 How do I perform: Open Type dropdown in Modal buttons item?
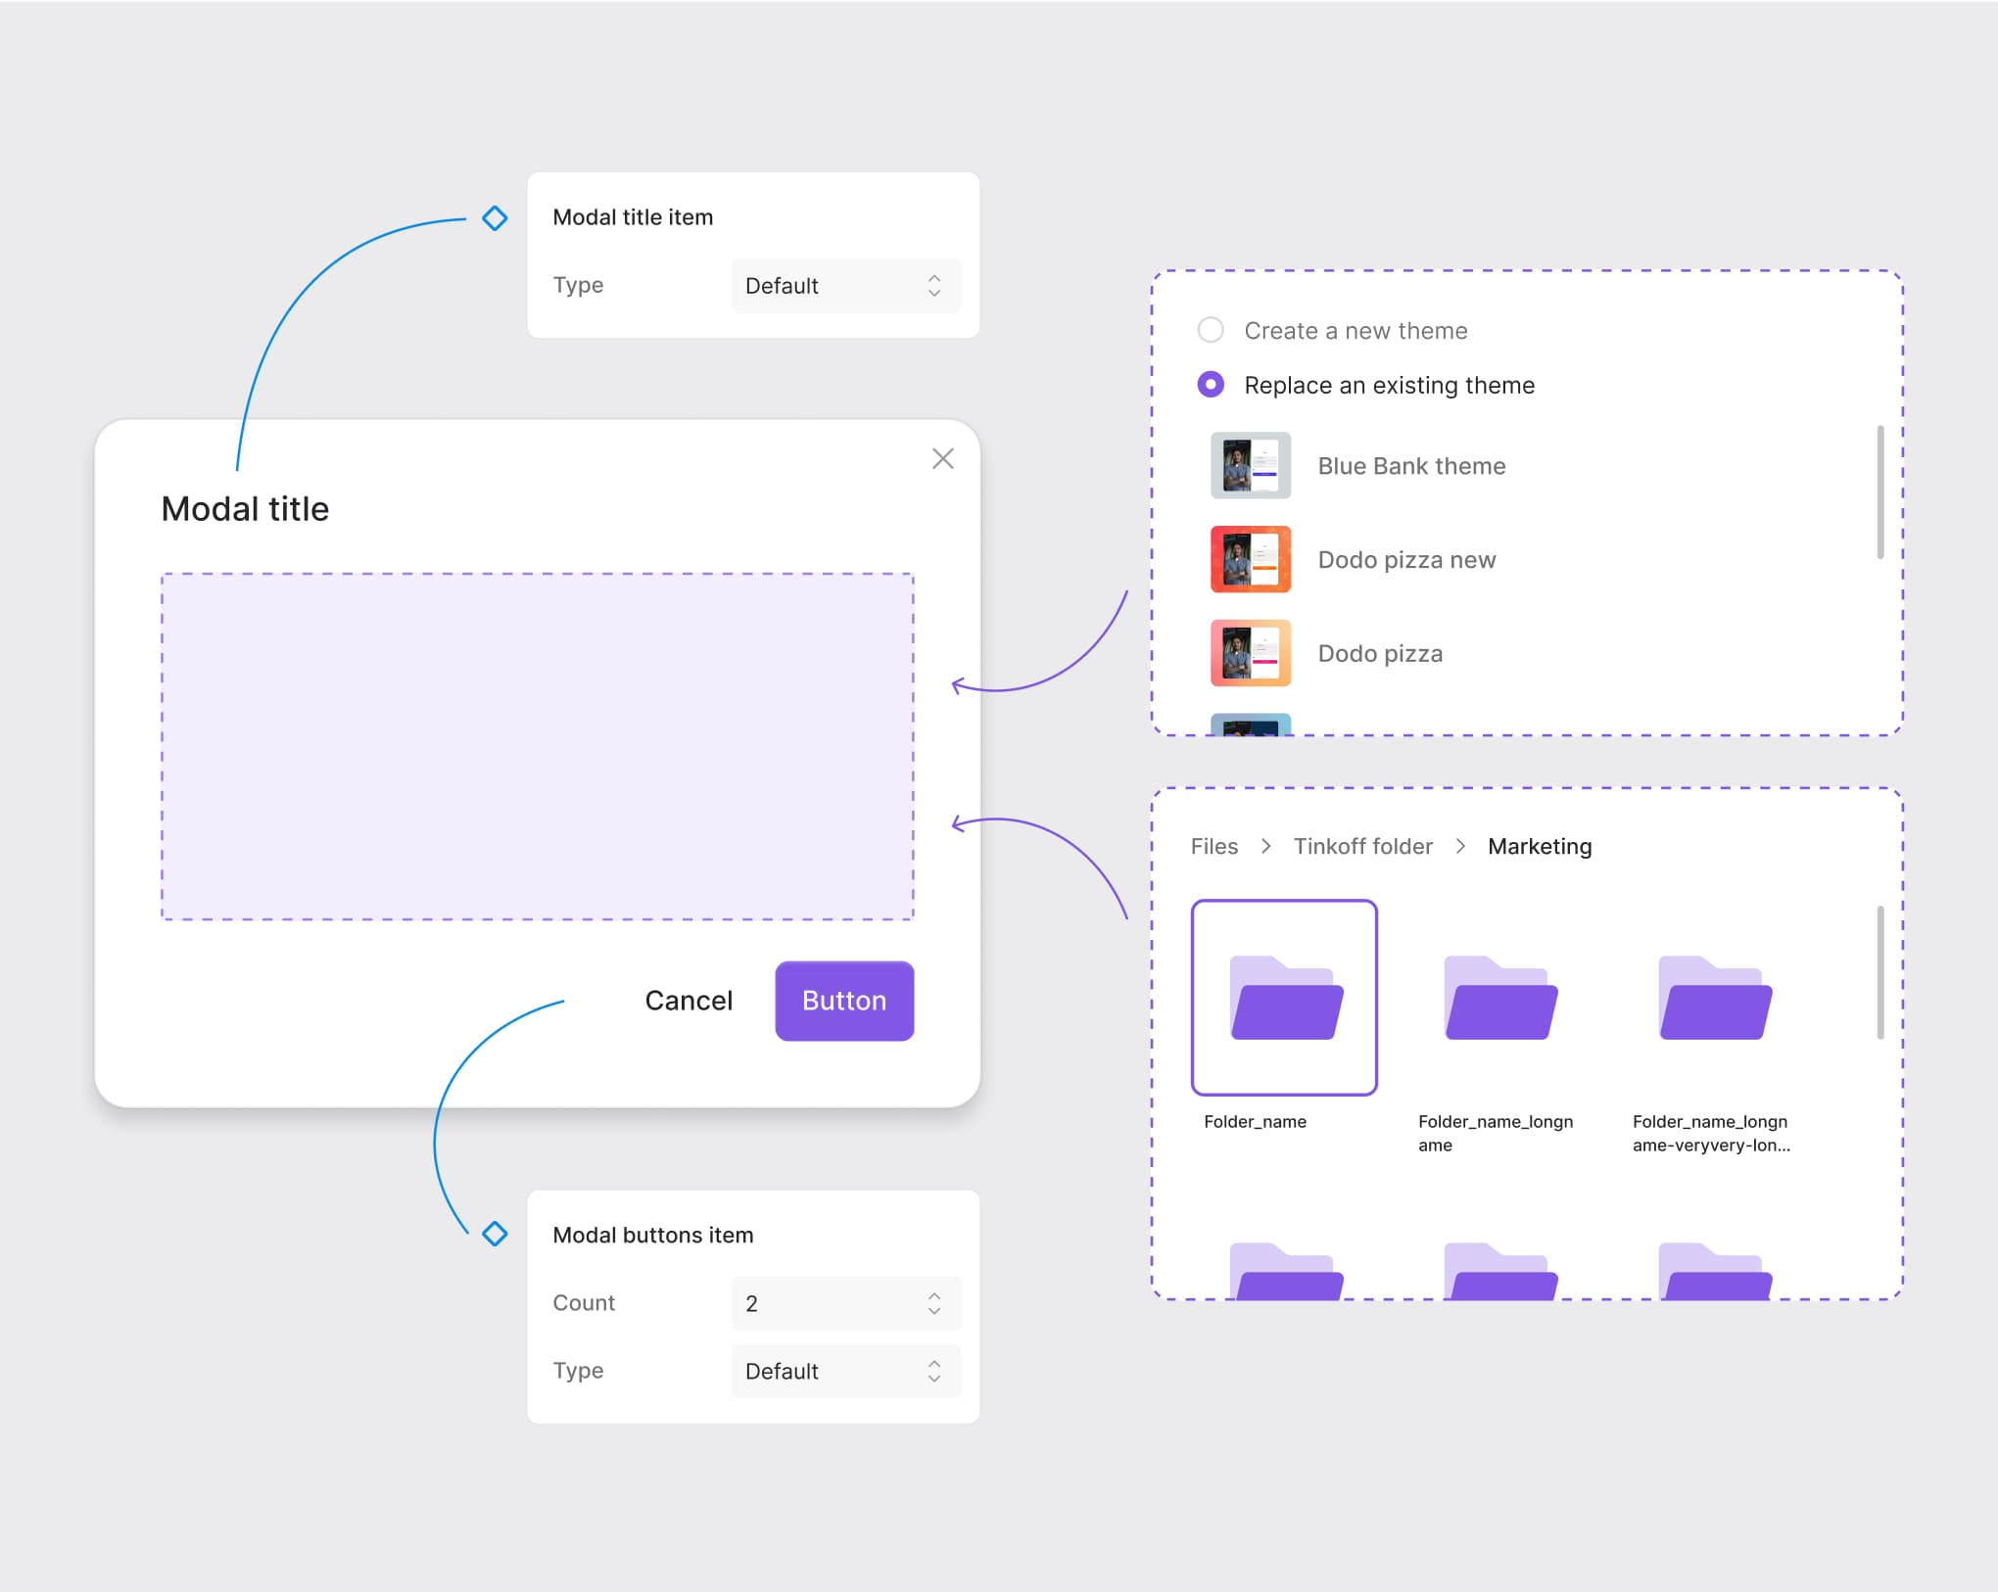[845, 1371]
